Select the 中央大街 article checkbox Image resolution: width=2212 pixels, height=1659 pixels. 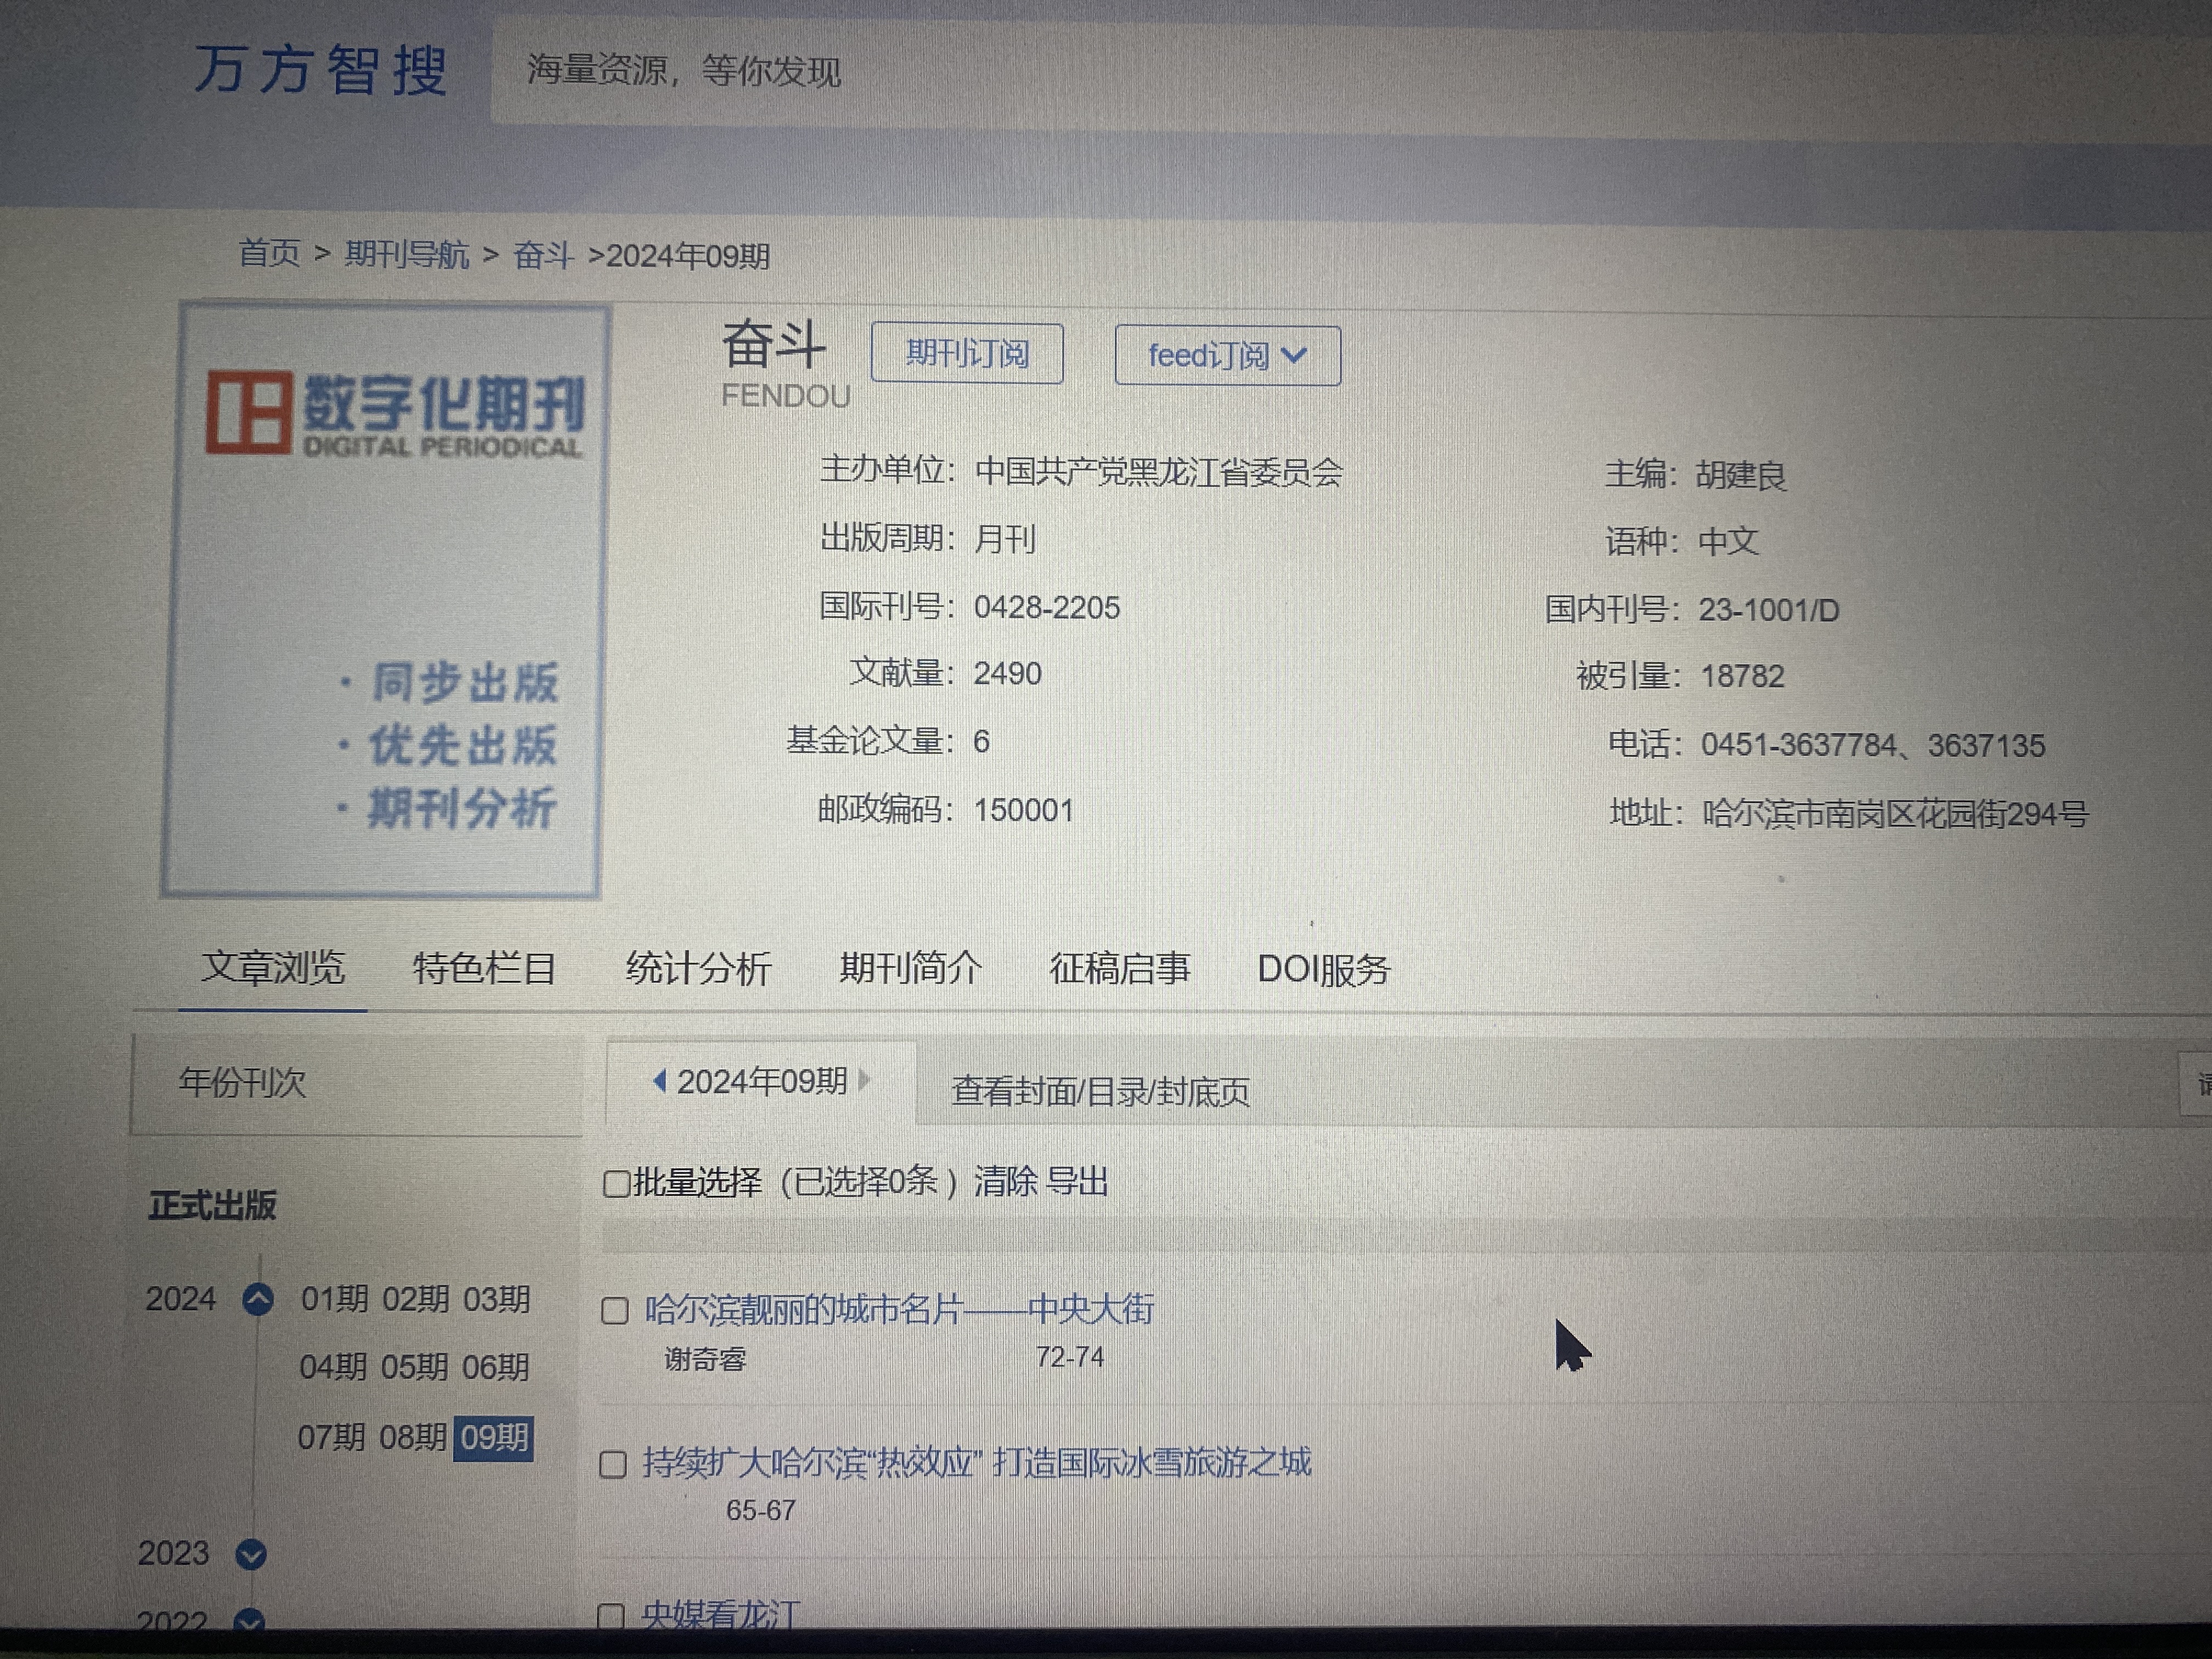click(615, 1311)
